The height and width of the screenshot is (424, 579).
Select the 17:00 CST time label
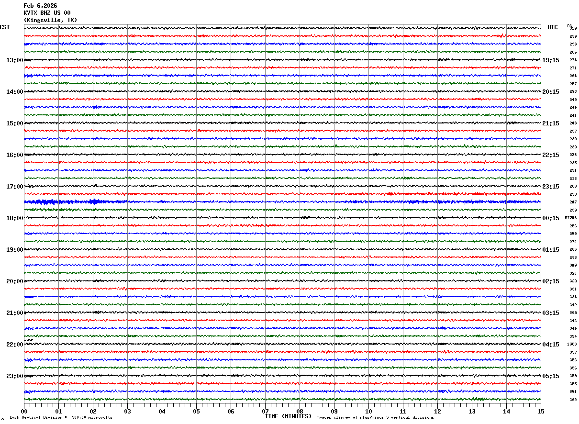click(14, 187)
